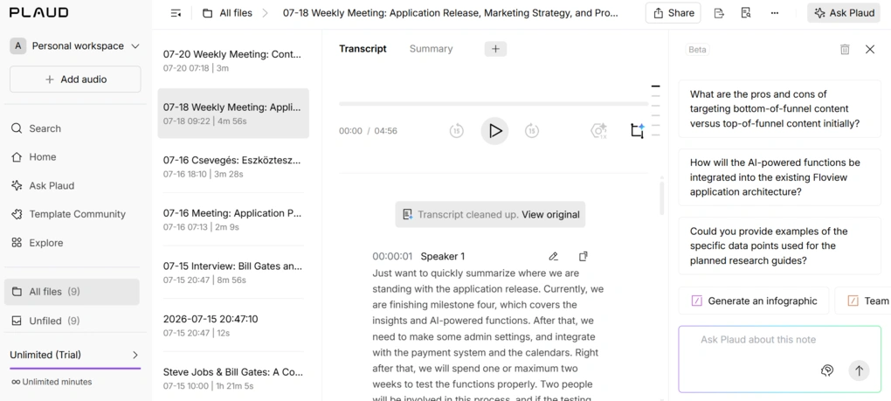891x401 pixels.
Task: Open the Steve Jobs & Bill Gates recording
Action: click(233, 378)
